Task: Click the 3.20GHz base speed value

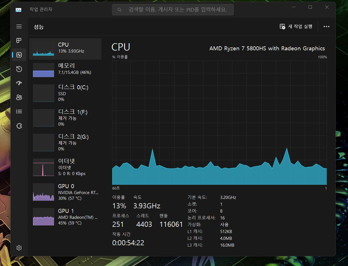Action: pyautogui.click(x=228, y=197)
